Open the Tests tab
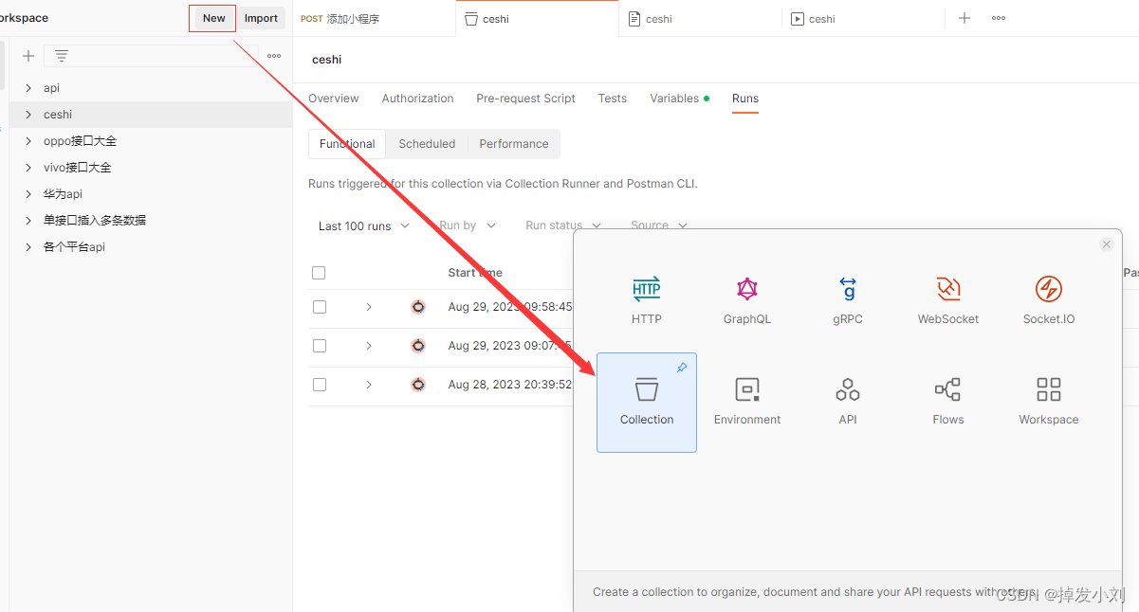1139x612 pixels. click(612, 99)
